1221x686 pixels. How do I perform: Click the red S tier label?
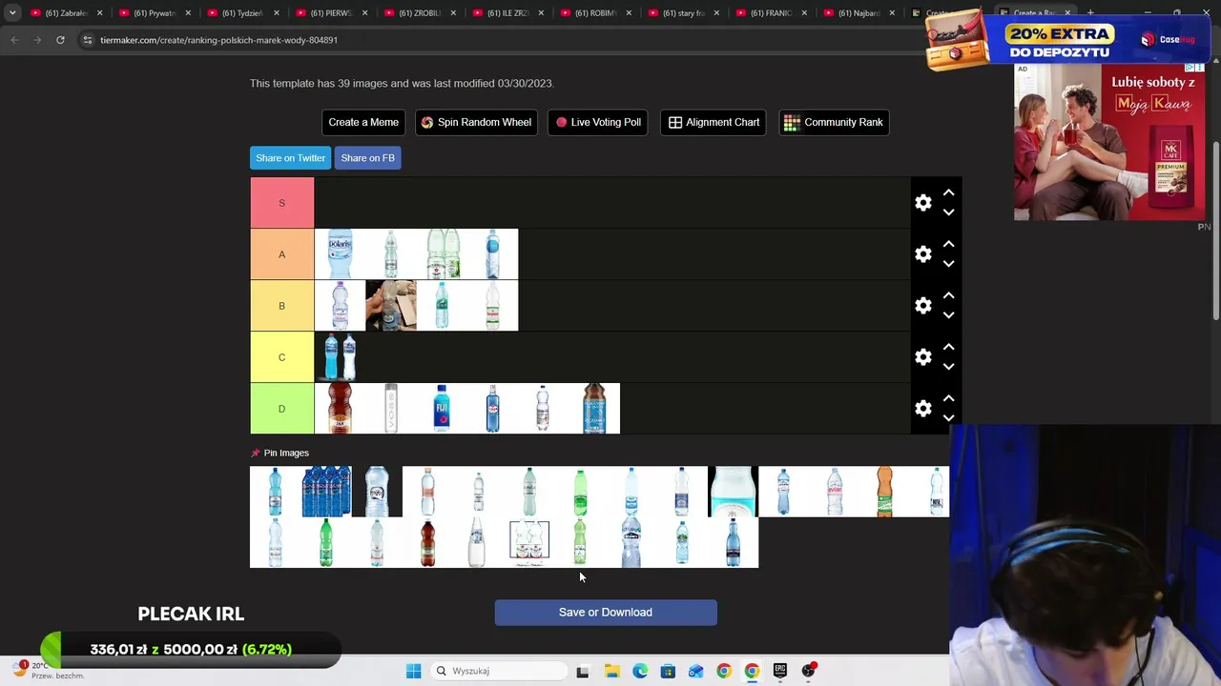click(x=281, y=203)
